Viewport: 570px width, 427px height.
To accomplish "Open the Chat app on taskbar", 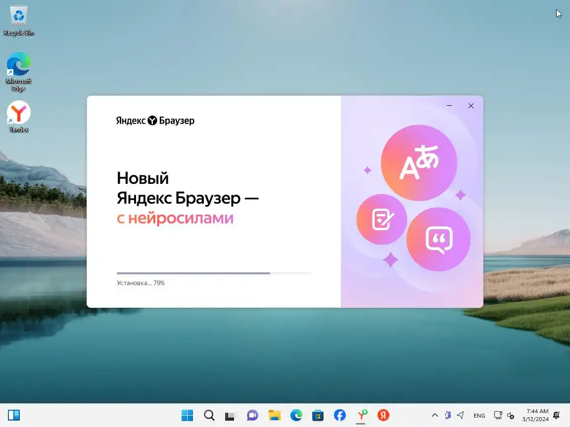I will point(252,415).
